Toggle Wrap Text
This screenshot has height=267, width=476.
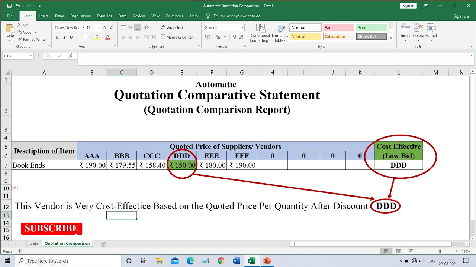coord(172,27)
